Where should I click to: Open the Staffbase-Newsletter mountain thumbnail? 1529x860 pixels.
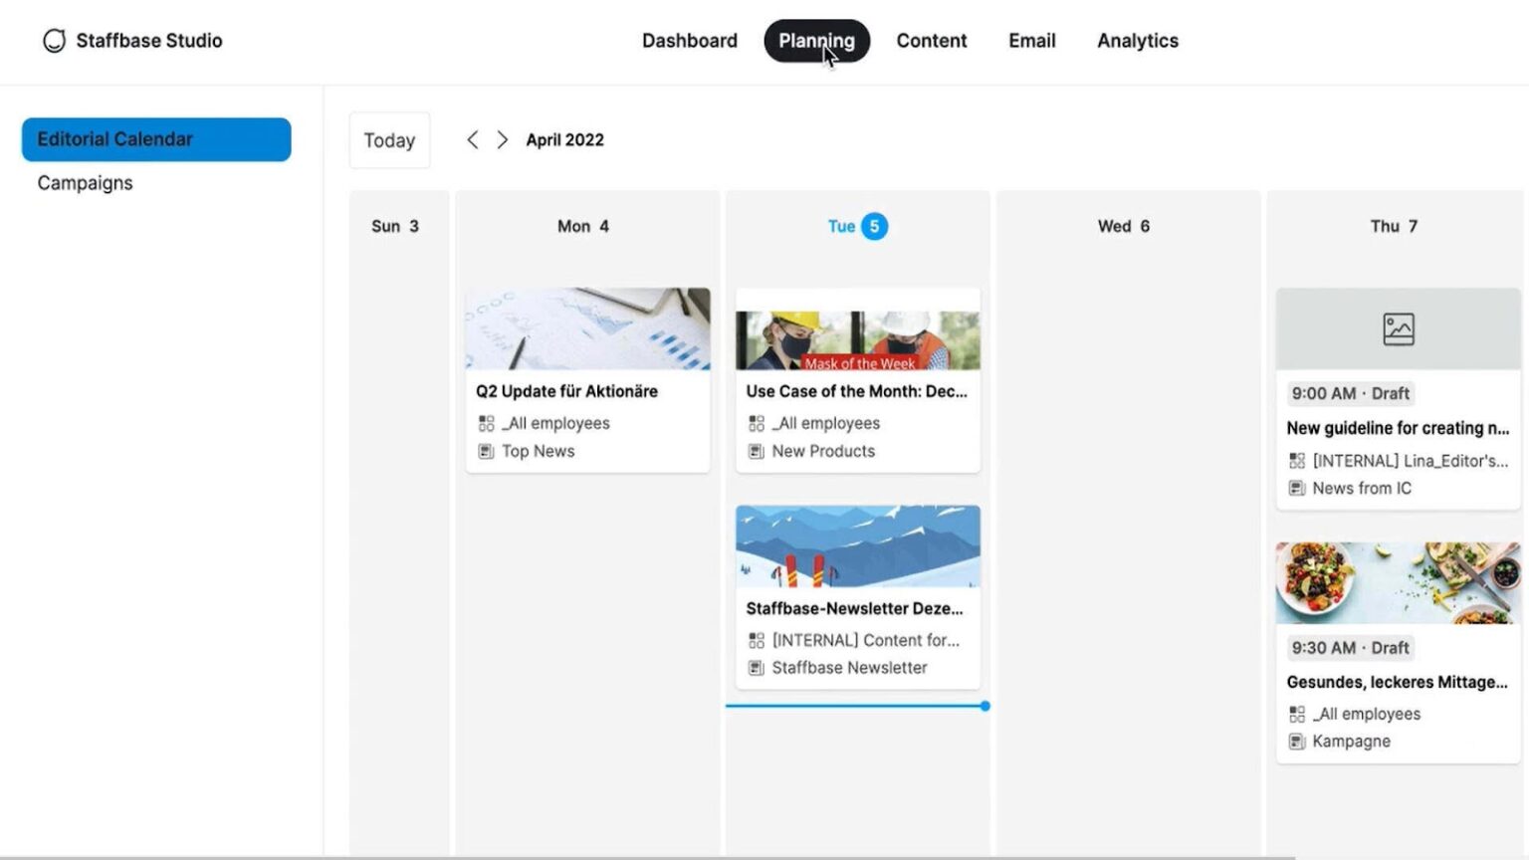tap(856, 545)
